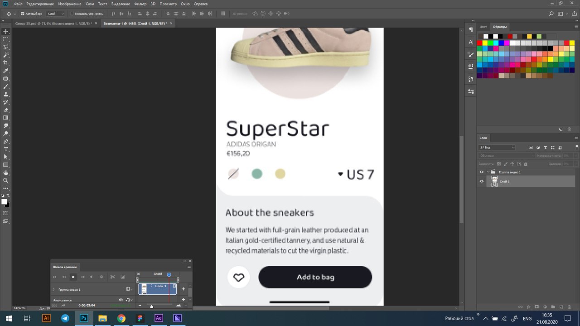The image size is (580, 326).
Task: Select the Eyedropper tool
Action: [x=6, y=71]
